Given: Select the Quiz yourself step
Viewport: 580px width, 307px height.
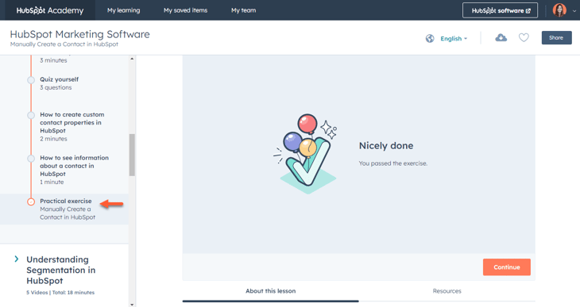Looking at the screenshot, I should (x=59, y=79).
